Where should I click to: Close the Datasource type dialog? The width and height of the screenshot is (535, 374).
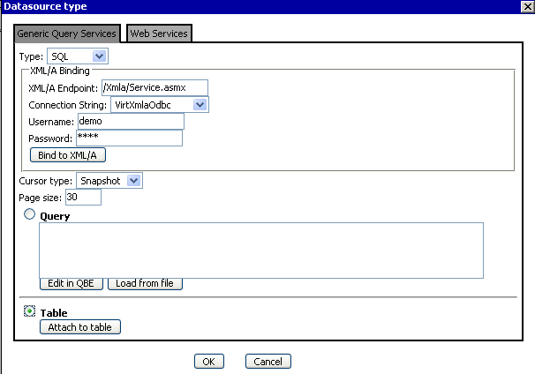click(x=526, y=6)
